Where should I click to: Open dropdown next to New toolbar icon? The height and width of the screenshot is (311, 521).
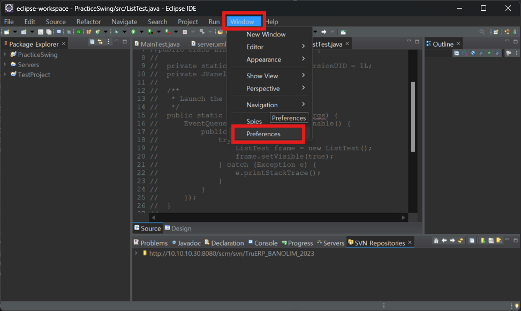15,32
